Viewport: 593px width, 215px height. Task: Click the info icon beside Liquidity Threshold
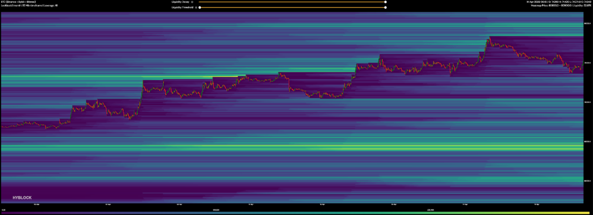(x=196, y=8)
